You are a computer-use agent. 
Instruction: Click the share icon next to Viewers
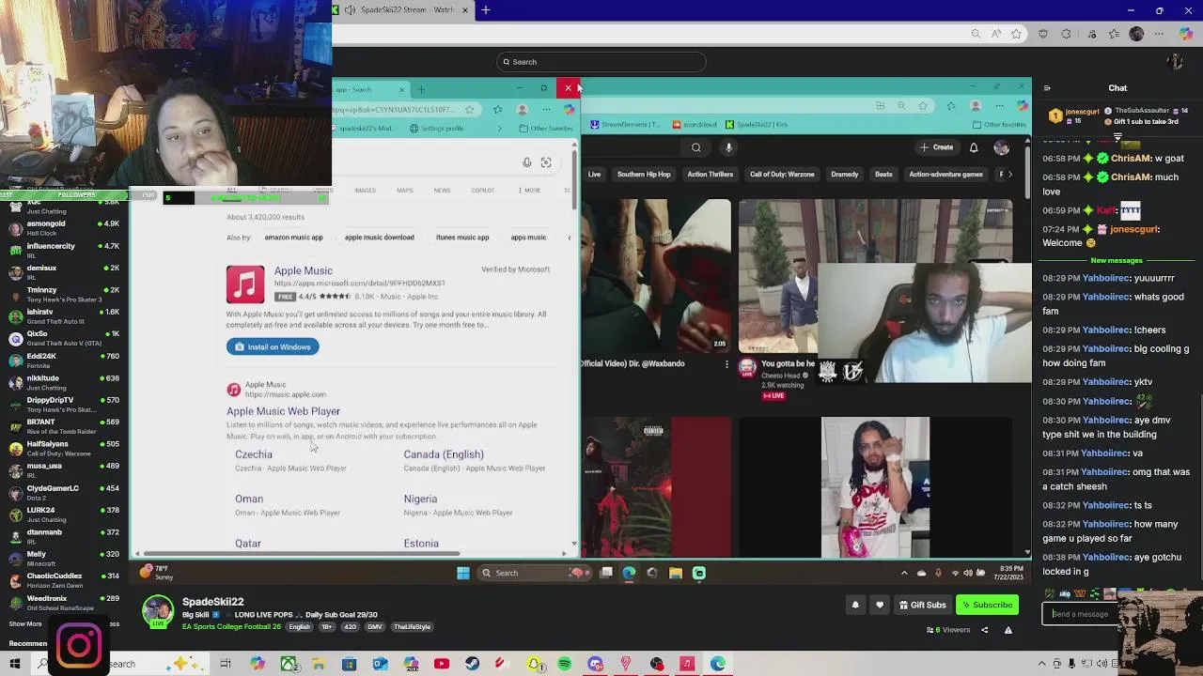(x=985, y=630)
